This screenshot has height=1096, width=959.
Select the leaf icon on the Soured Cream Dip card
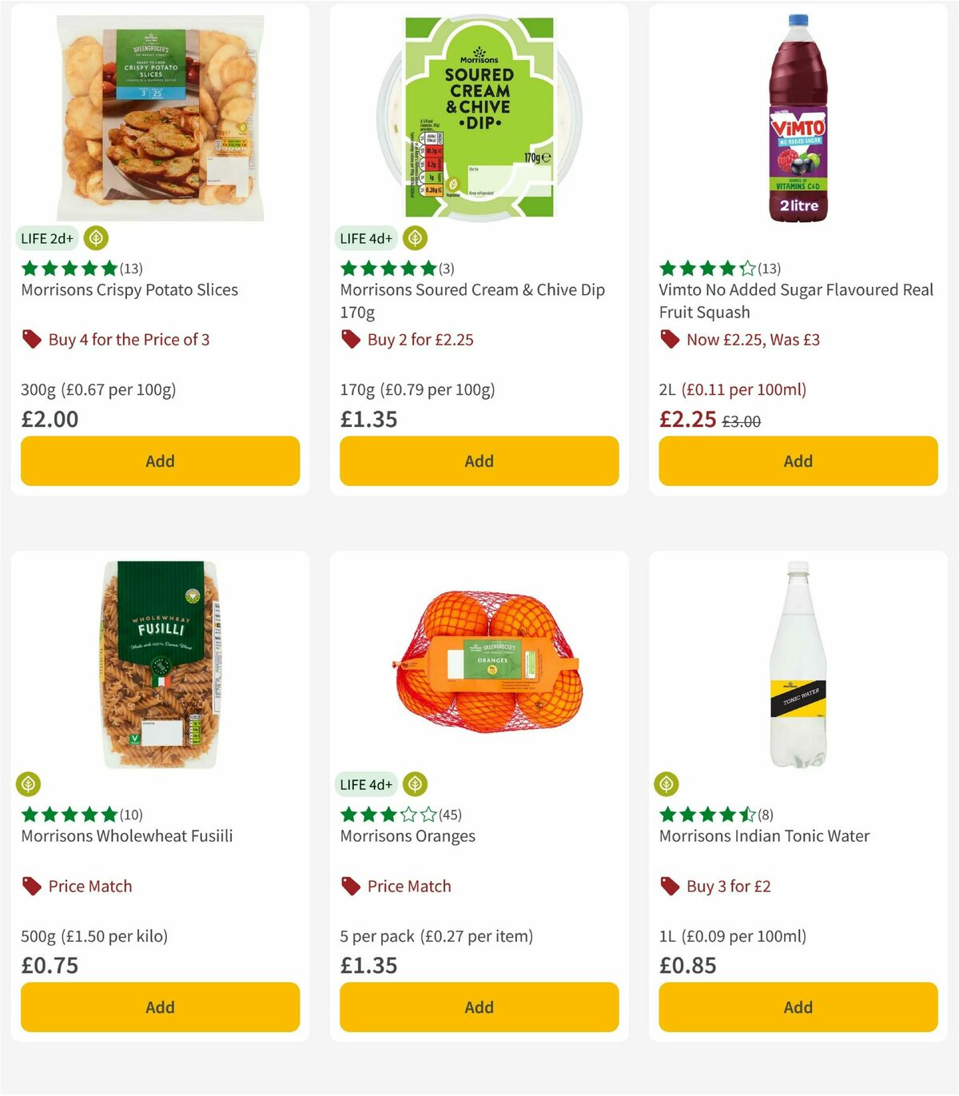pyautogui.click(x=415, y=237)
